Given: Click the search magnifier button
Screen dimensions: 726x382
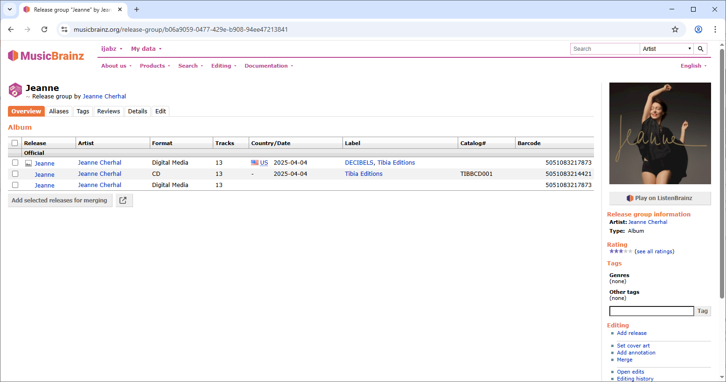Looking at the screenshot, I should click(x=700, y=49).
